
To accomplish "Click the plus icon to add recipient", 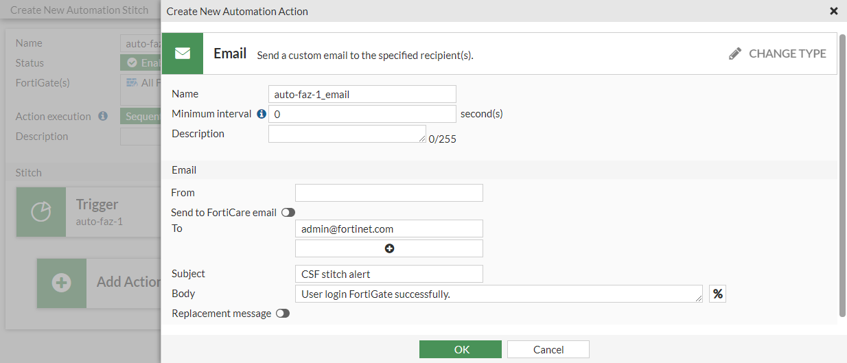I will tap(389, 248).
